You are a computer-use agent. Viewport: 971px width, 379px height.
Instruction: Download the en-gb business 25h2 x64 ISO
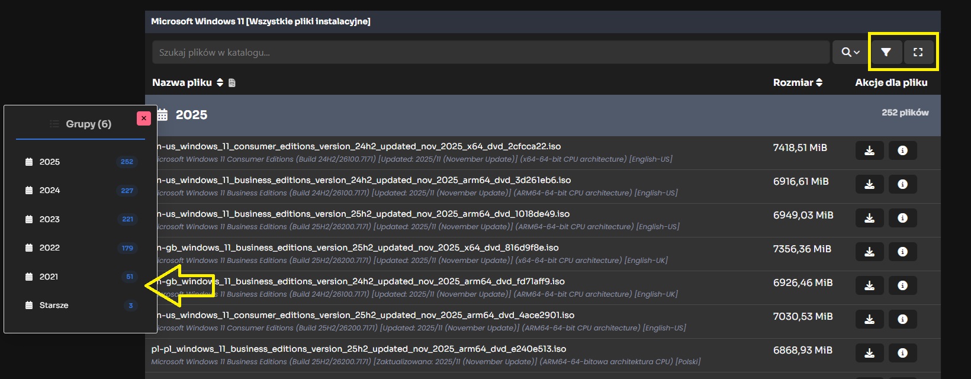point(869,252)
